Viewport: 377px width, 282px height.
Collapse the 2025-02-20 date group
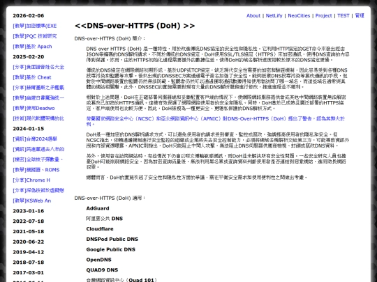point(29,57)
